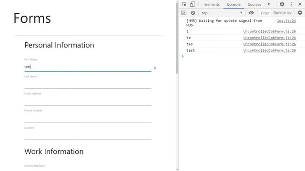Viewport: 305px width, 171px height.
Task: Open DevTools settings gear
Action: [282, 4]
